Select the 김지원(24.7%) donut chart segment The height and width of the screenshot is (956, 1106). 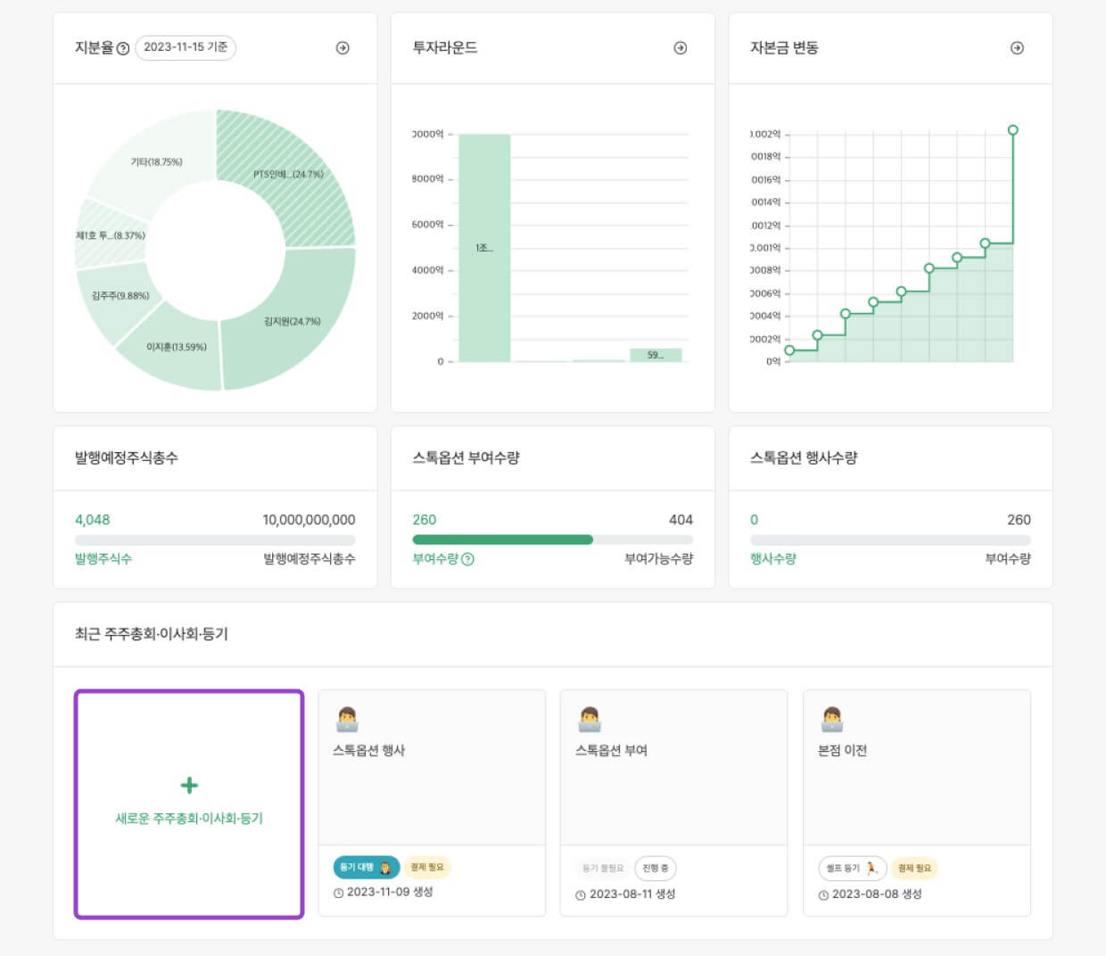coord(290,321)
